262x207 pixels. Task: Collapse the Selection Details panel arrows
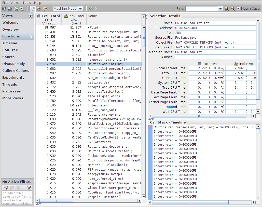[x=147, y=17]
